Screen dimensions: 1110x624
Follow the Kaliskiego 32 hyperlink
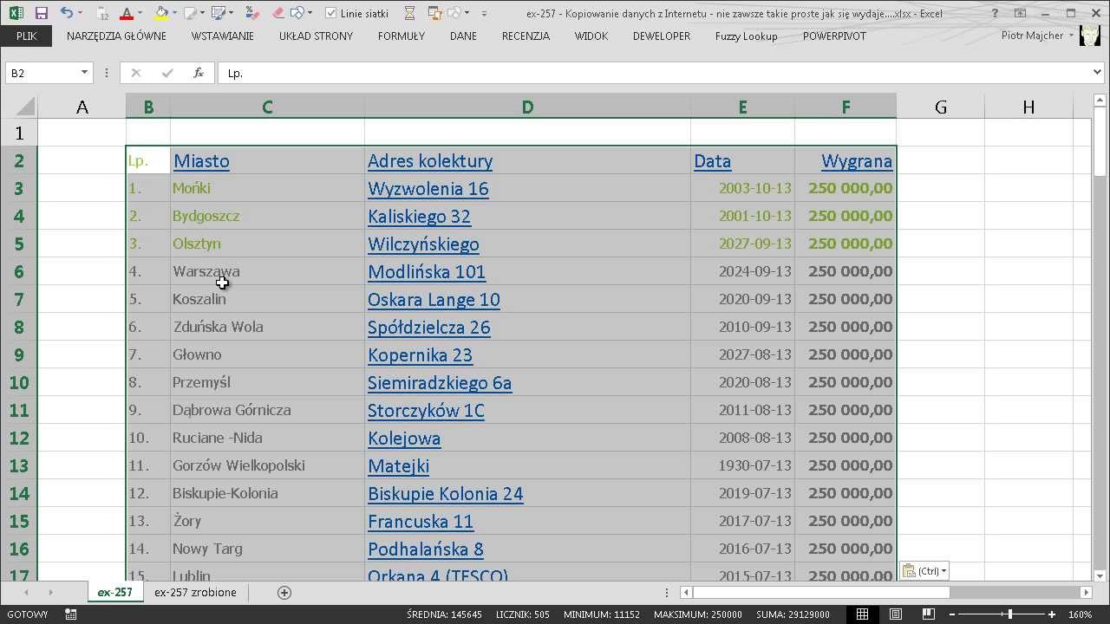[419, 217]
